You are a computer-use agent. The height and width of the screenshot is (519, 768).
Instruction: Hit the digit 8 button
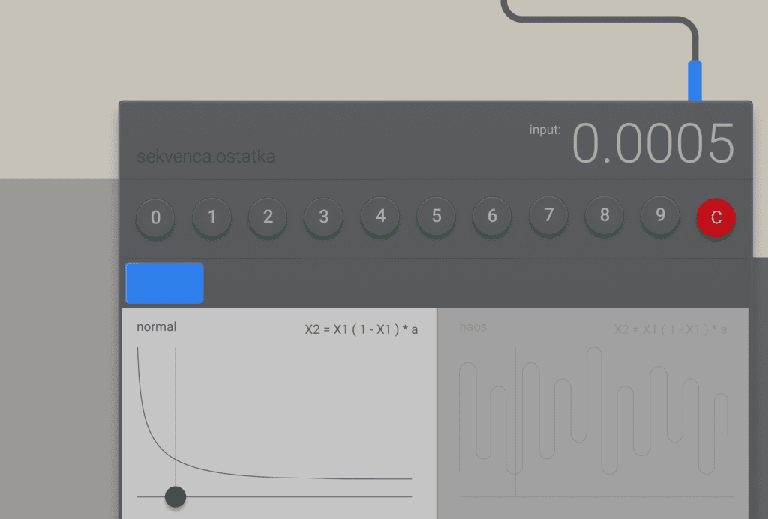pos(604,217)
